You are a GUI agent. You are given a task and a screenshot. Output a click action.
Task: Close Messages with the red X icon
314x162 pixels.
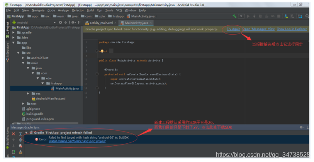click(14, 134)
